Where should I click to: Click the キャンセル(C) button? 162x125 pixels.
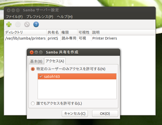tap(75, 114)
